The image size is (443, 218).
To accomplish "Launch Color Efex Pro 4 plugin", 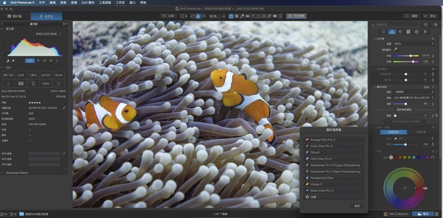I will coord(334,146).
